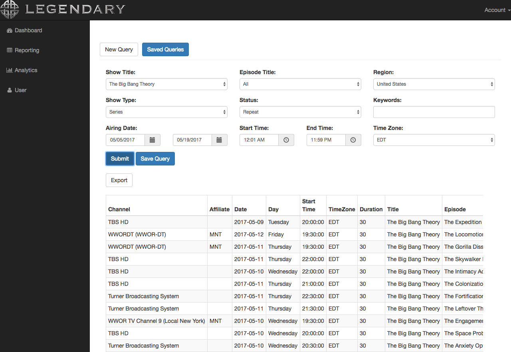Open the Status dropdown showing Repeat
The height and width of the screenshot is (352, 511).
(x=300, y=112)
